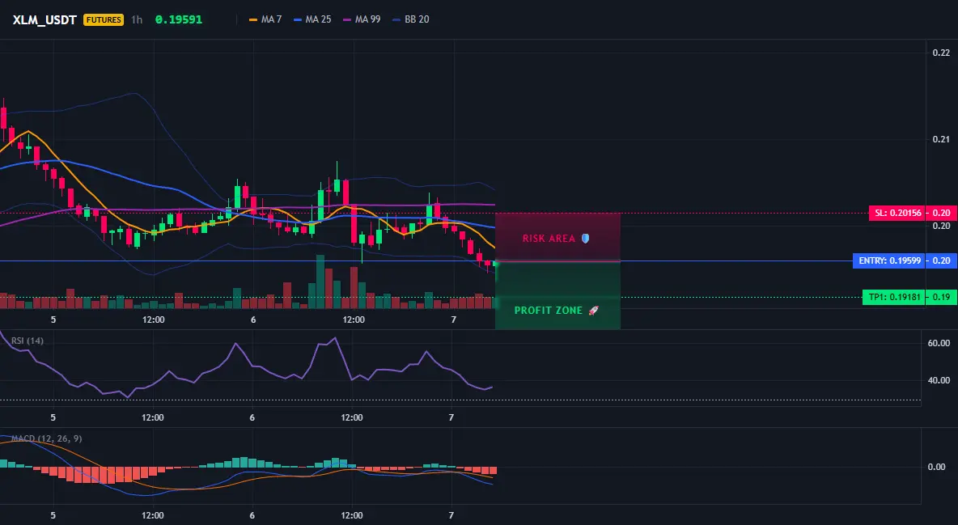Click the rocket icon beside PROFIT ZONE

(x=593, y=311)
